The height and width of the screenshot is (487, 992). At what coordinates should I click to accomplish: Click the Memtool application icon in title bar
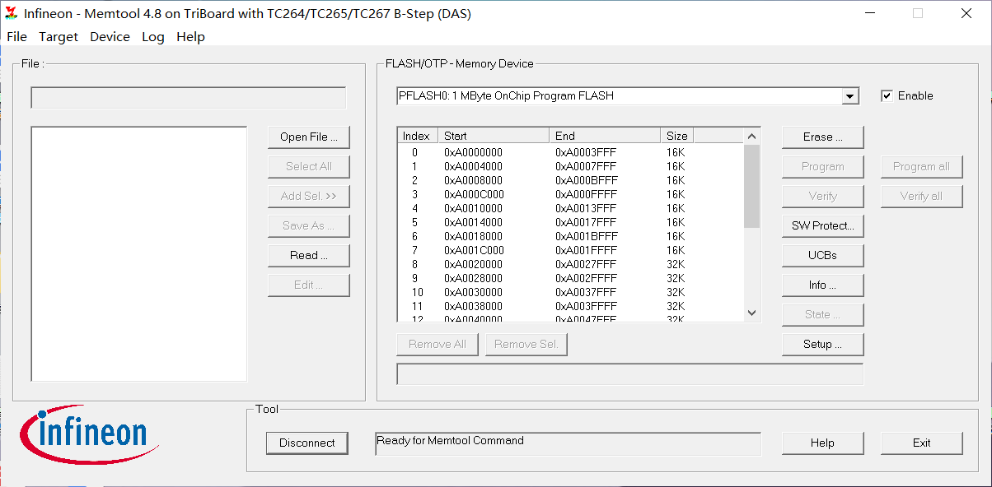pos(12,12)
